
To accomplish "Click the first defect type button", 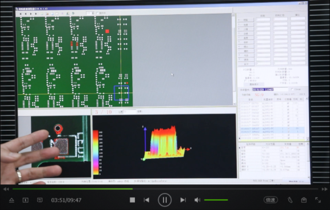I will pos(246,20).
